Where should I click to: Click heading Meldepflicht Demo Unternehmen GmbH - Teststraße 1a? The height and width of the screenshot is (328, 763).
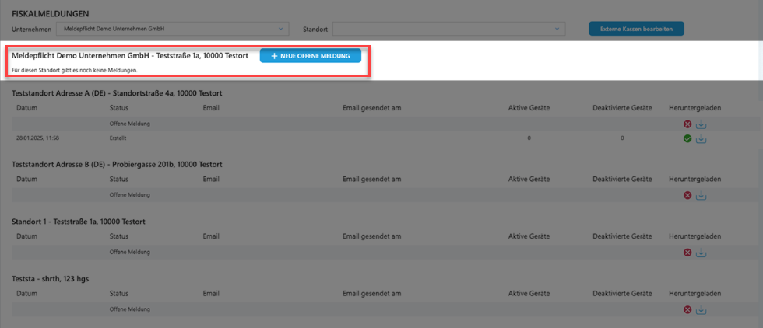130,56
